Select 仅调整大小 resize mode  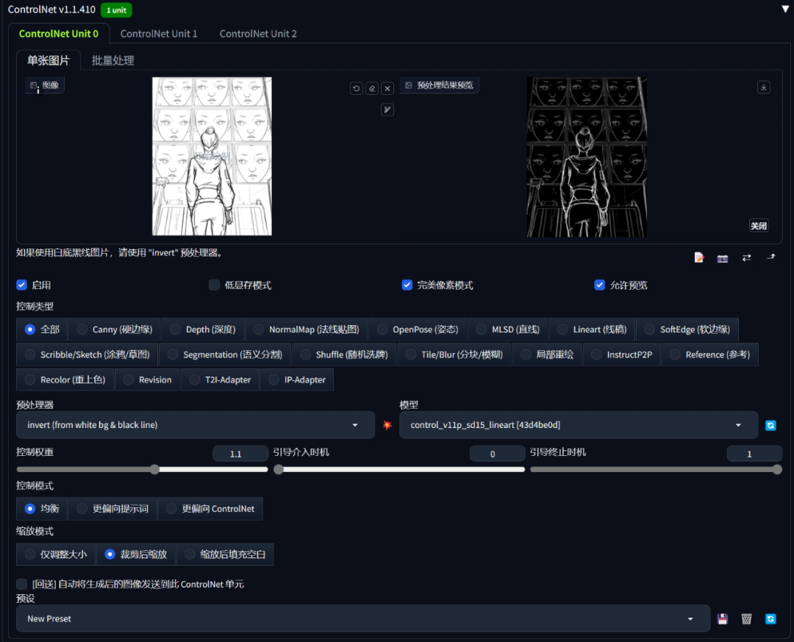coord(56,554)
